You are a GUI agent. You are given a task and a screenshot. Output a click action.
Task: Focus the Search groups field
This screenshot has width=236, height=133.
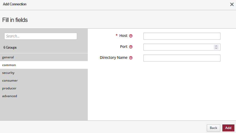pos(41,36)
